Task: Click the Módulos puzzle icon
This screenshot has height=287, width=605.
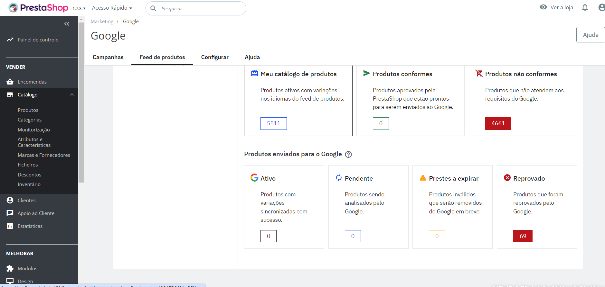Action: click(x=10, y=268)
